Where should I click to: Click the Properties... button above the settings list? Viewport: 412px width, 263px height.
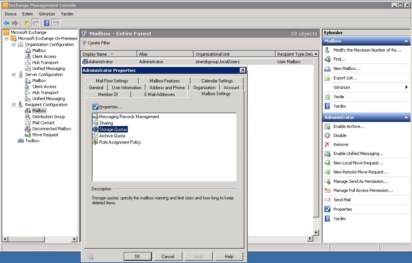108,107
